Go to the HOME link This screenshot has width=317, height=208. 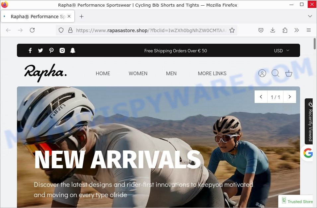(x=103, y=74)
